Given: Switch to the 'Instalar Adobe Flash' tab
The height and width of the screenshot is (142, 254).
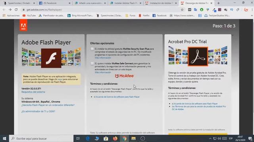Looking at the screenshot, I should coord(125,3).
